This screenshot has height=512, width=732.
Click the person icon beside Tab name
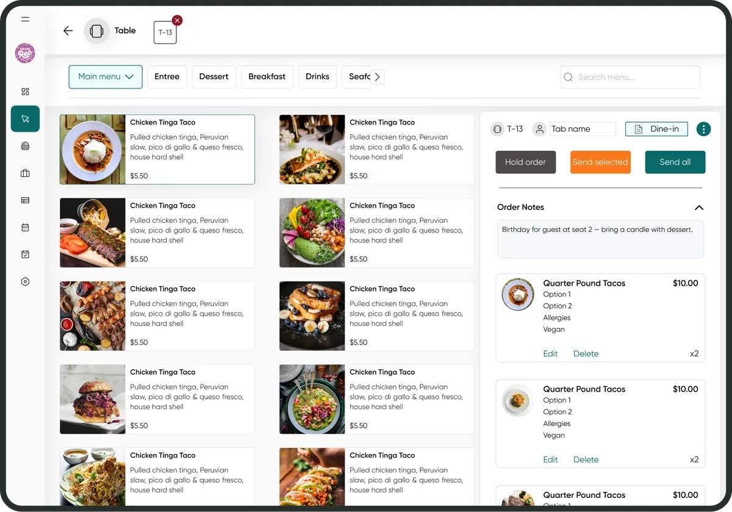(539, 129)
